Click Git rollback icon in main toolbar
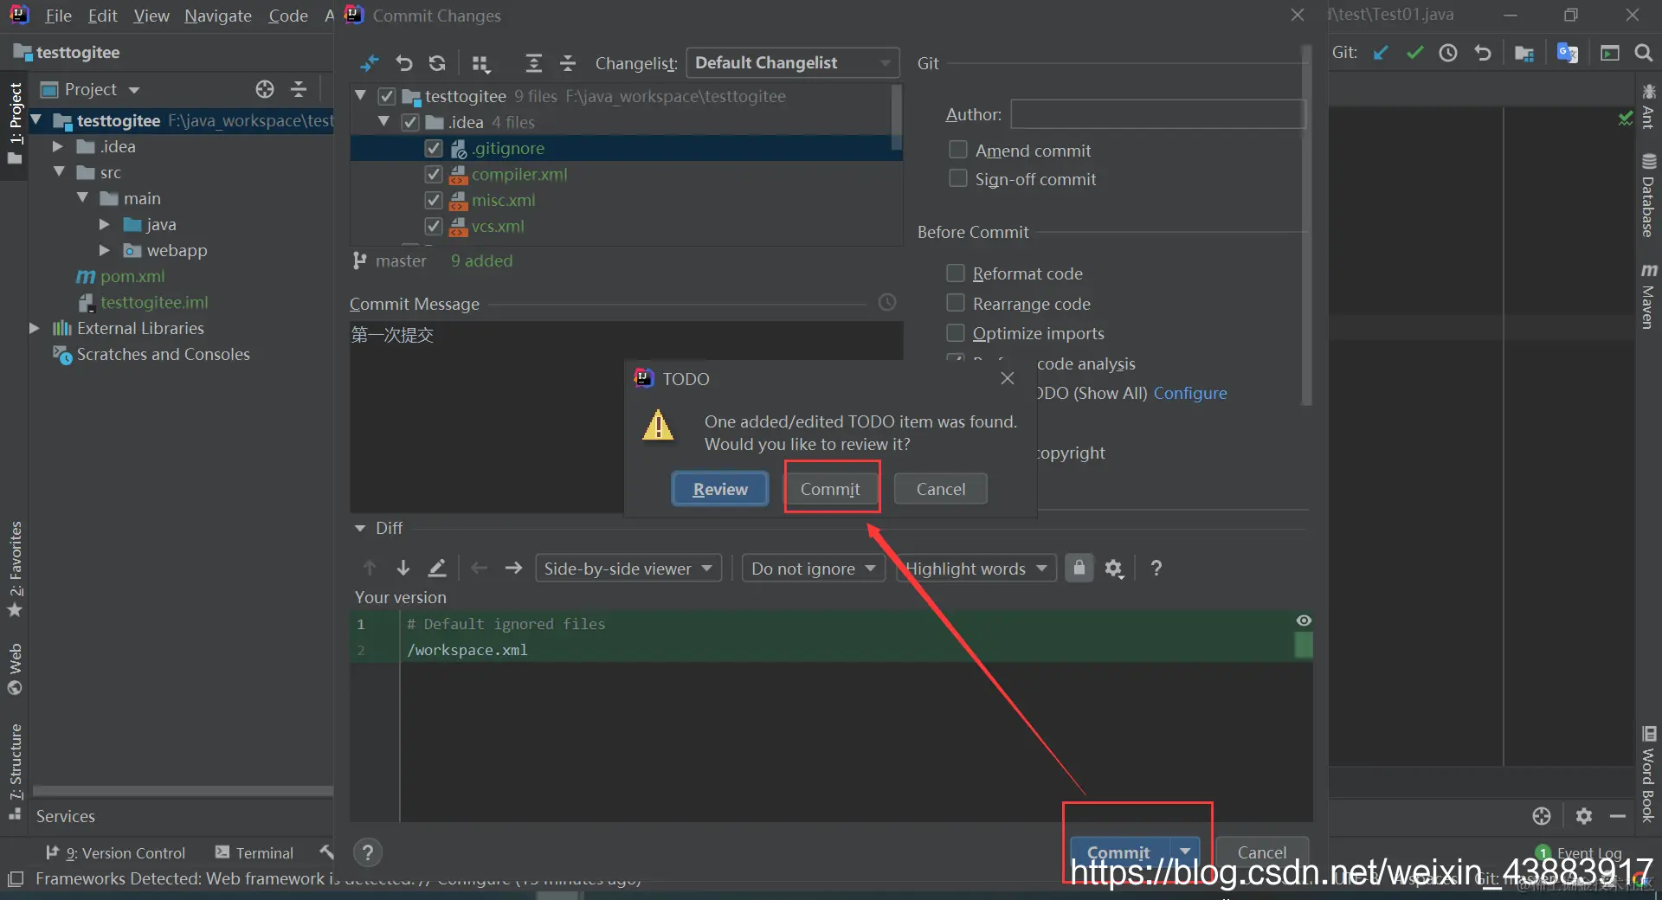Image resolution: width=1662 pixels, height=900 pixels. click(1483, 53)
